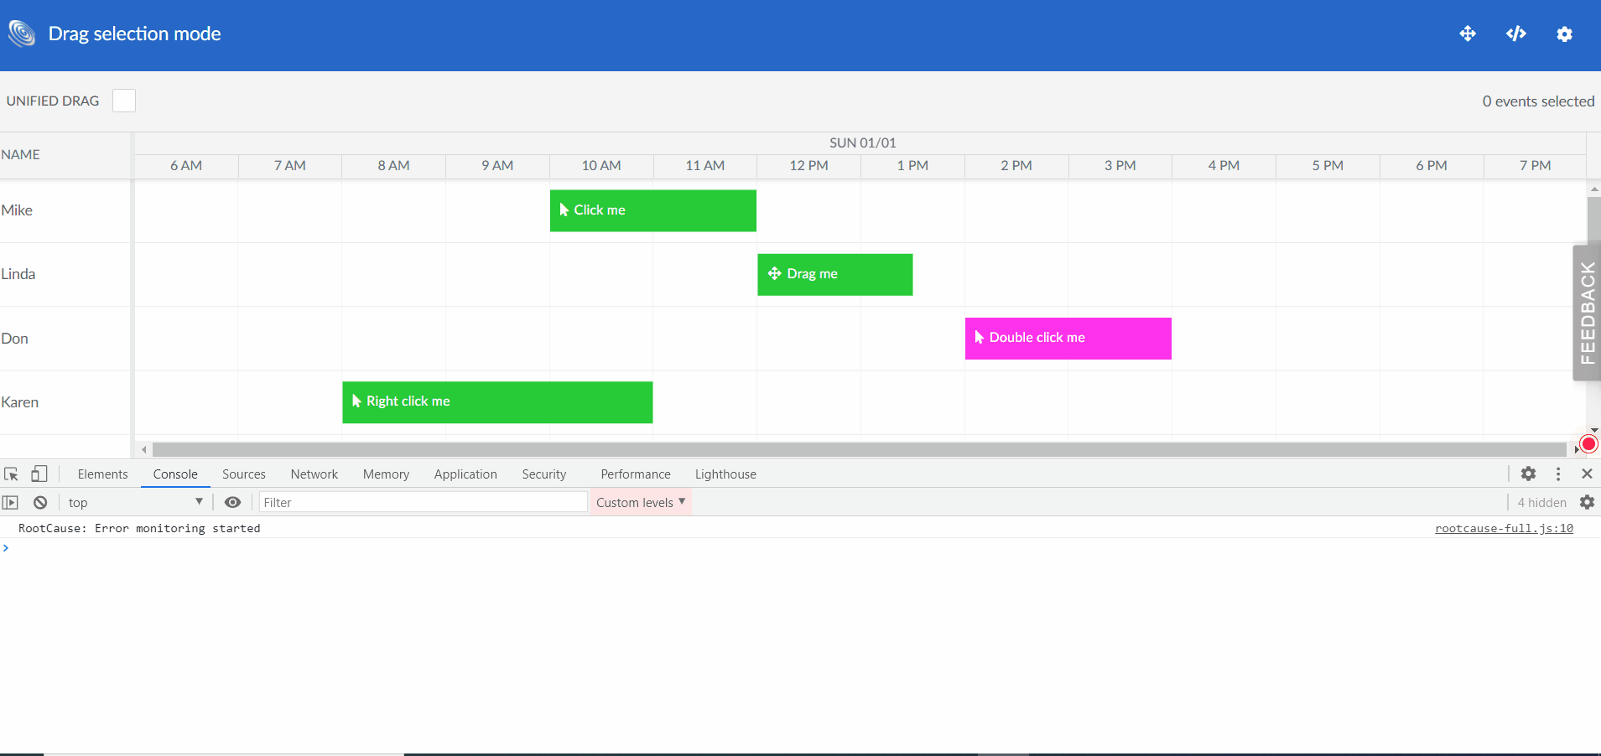This screenshot has height=756, width=1601.
Task: Select the drag/move mode icon in the header
Action: tap(1468, 34)
